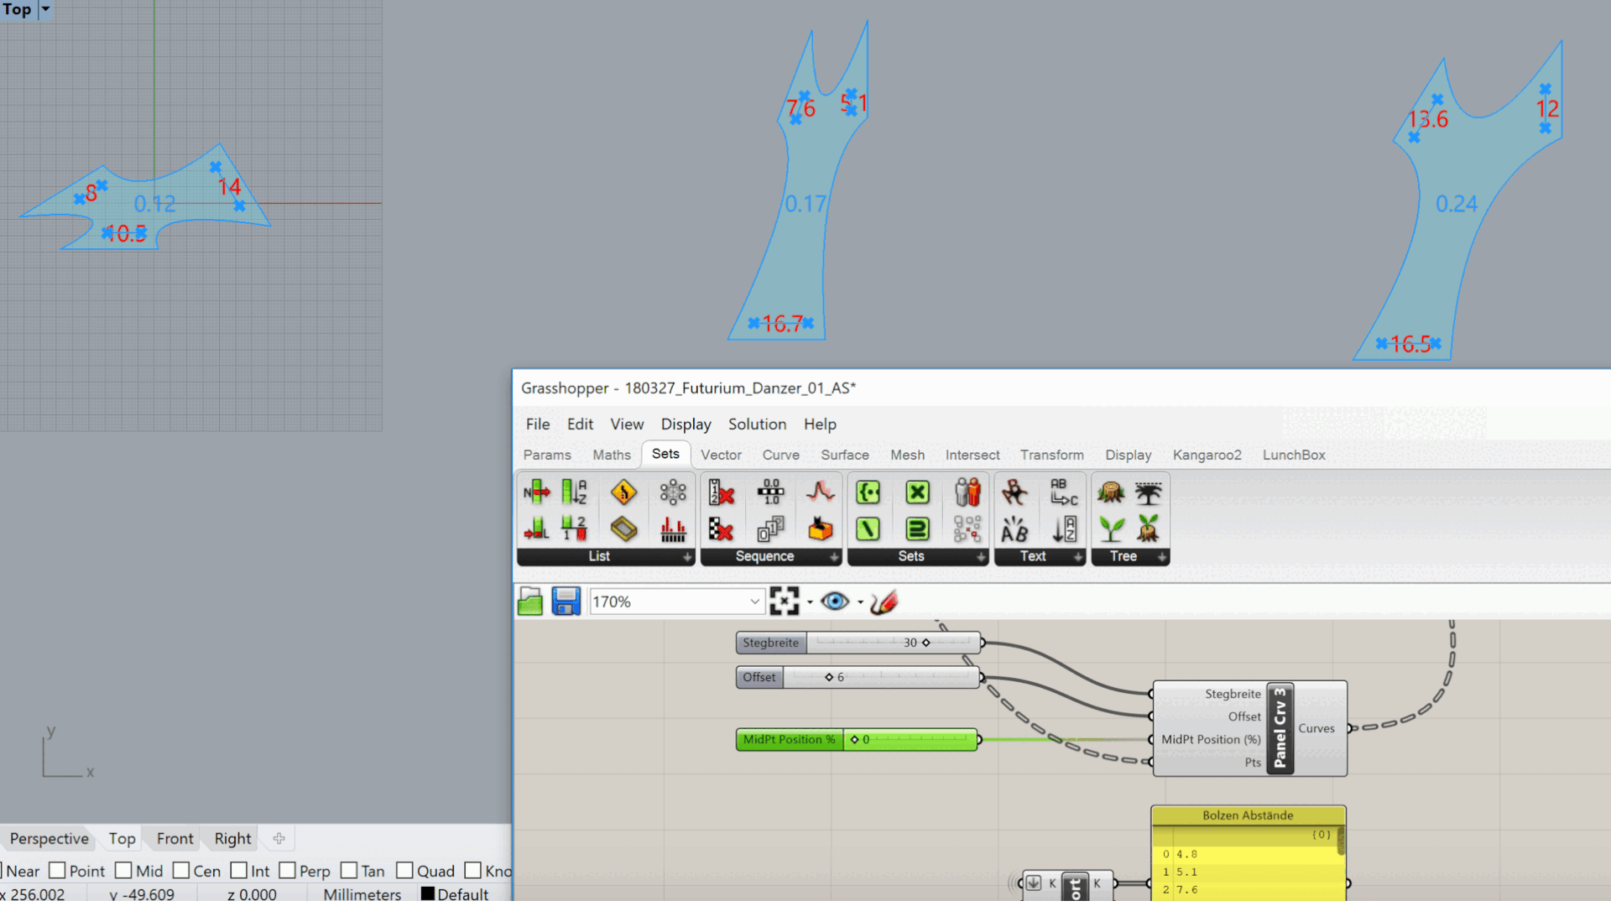Open the Top viewport title dropdown arrow
This screenshot has width=1611, height=906.
(46, 9)
